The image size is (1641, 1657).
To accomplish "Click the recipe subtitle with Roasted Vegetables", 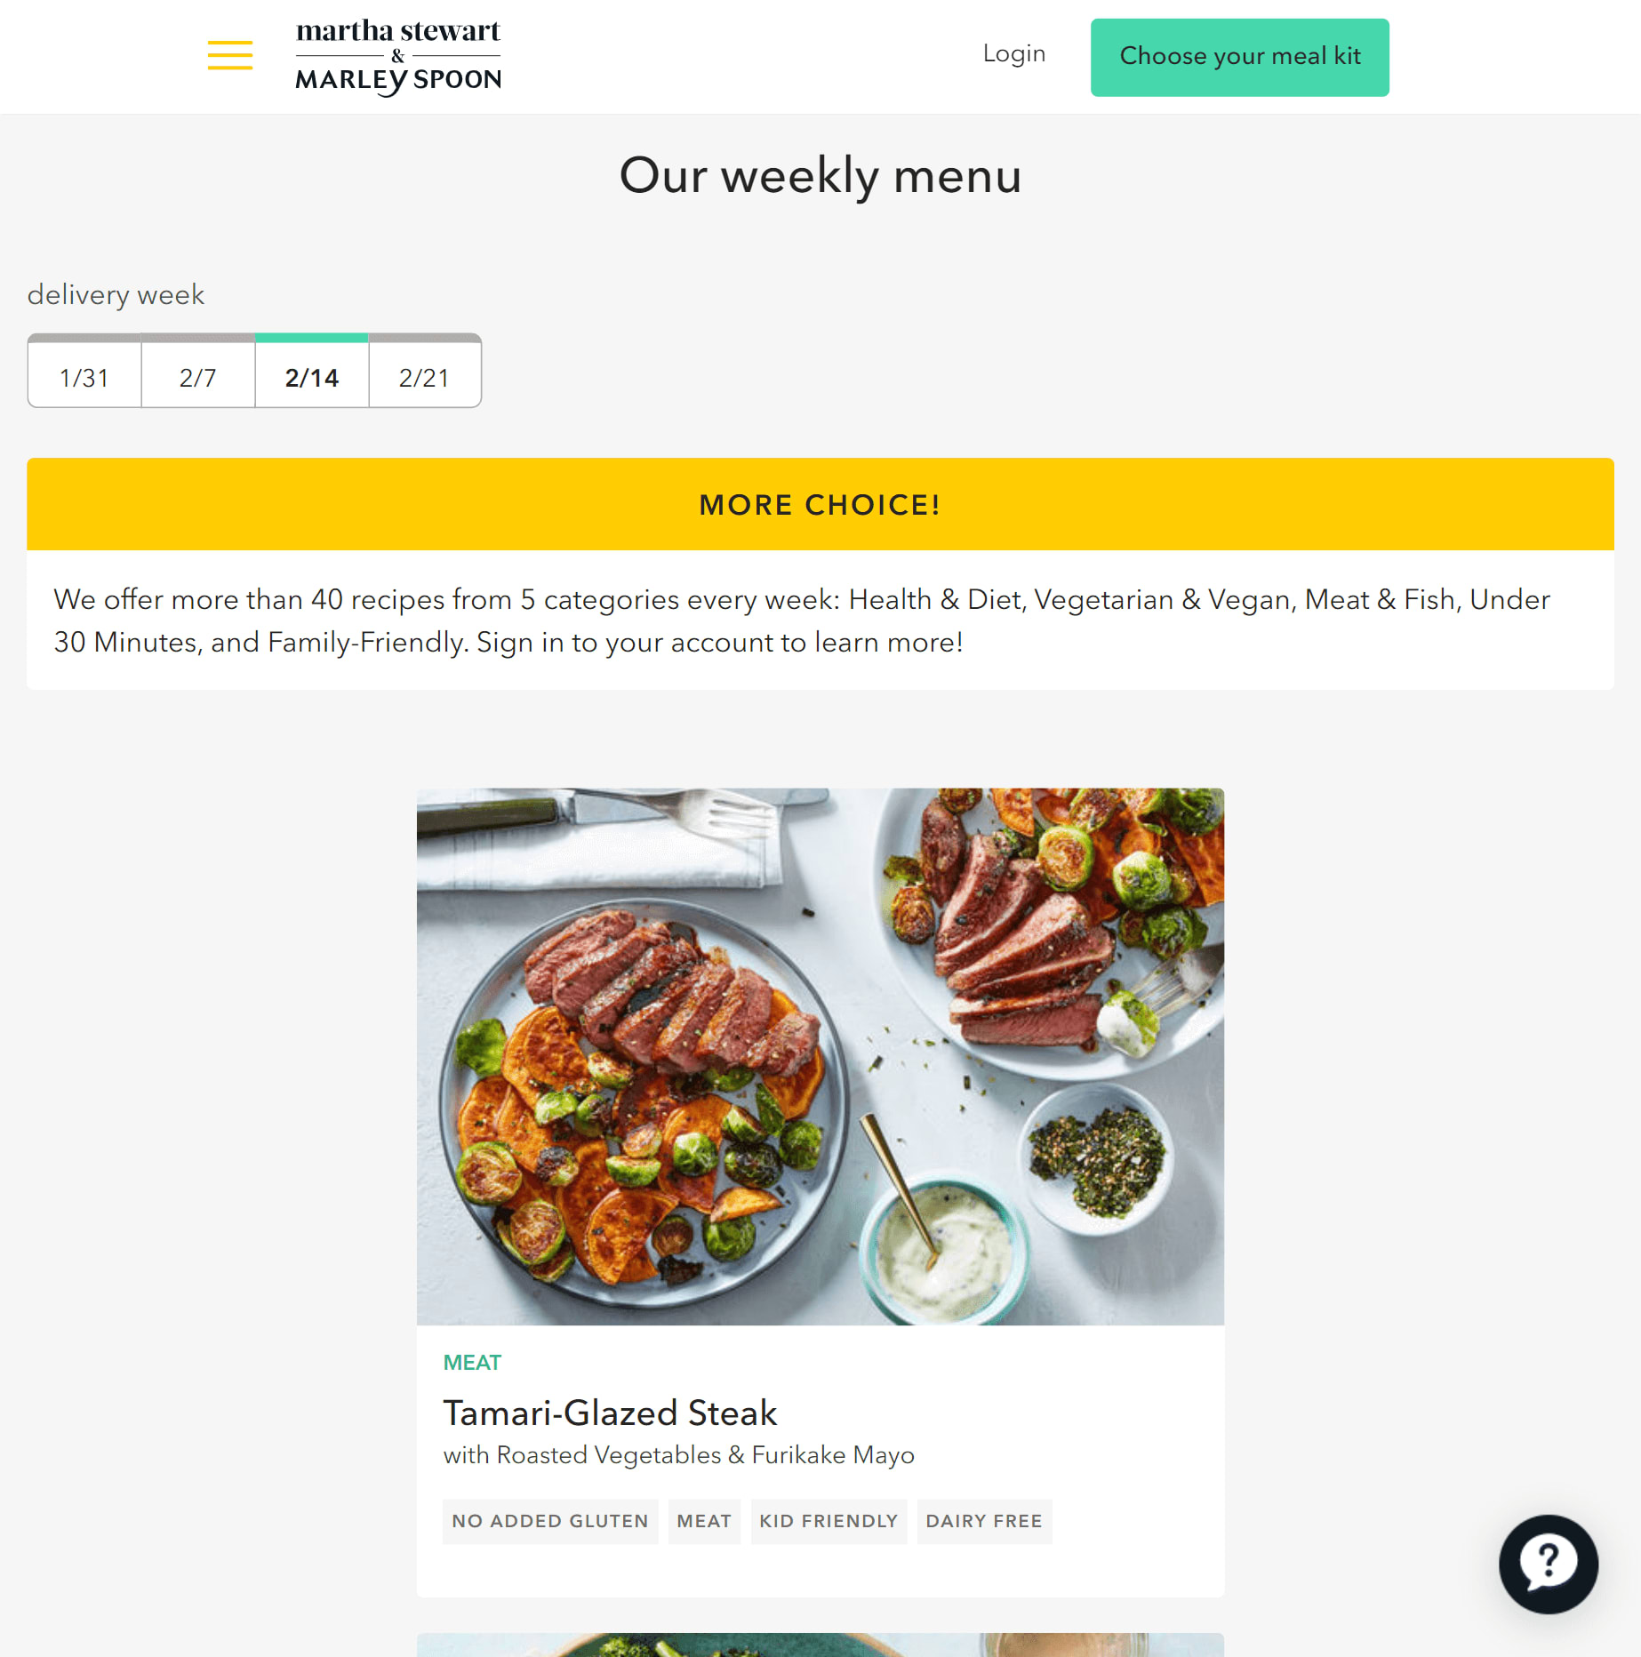I will (678, 1455).
